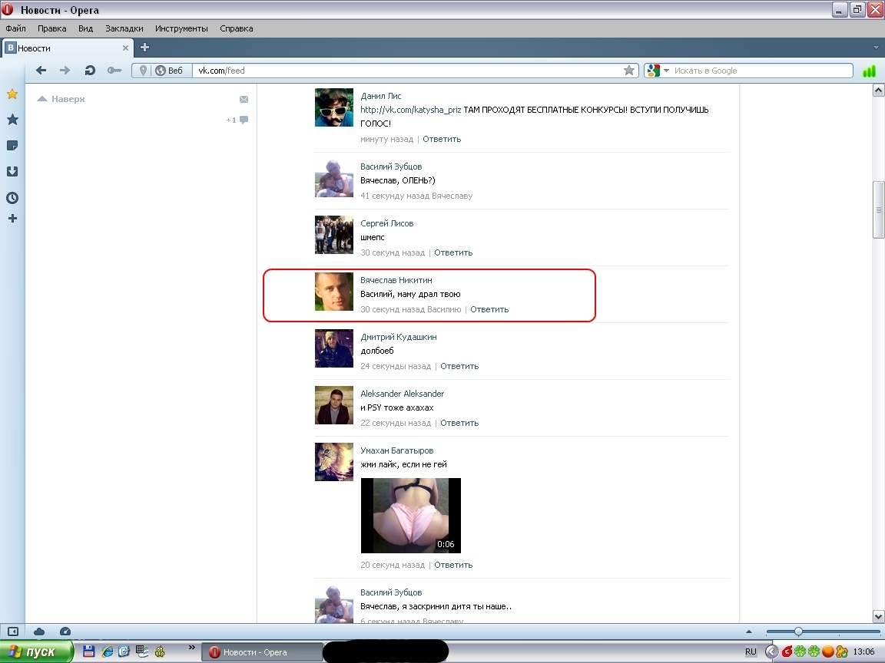Close the Новости tab

125,48
